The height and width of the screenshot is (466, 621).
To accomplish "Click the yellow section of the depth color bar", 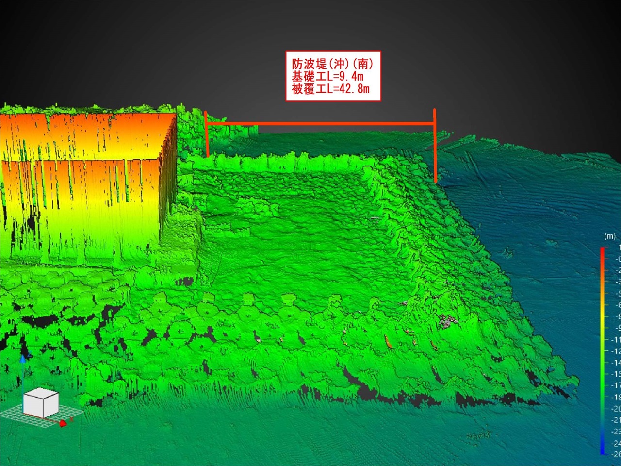I will [x=603, y=318].
